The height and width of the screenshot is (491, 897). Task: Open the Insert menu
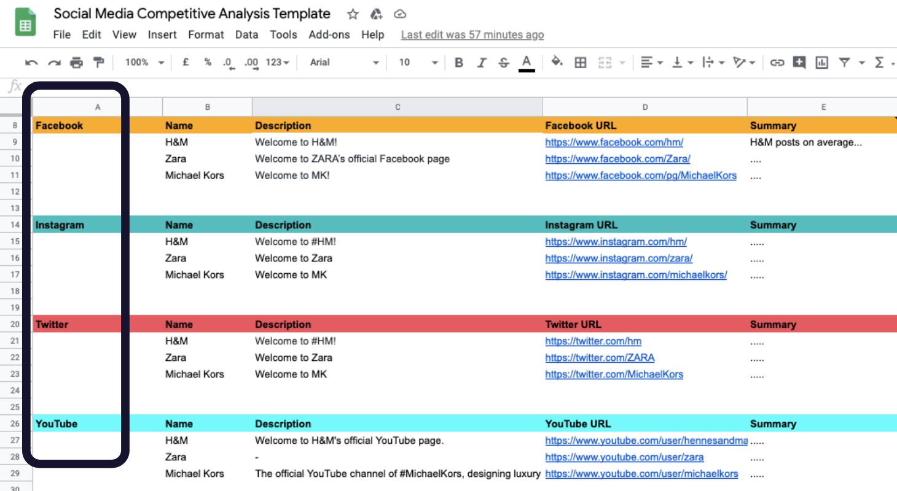tap(162, 35)
